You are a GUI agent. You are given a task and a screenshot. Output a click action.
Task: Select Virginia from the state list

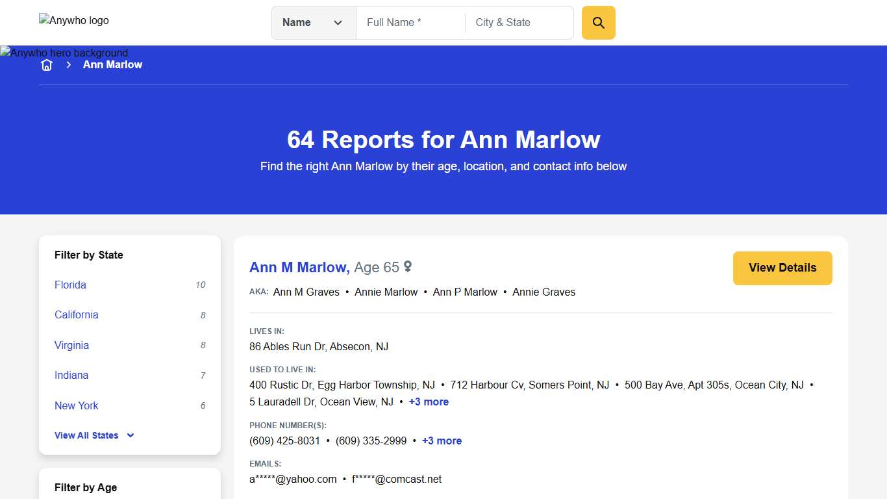tap(71, 345)
